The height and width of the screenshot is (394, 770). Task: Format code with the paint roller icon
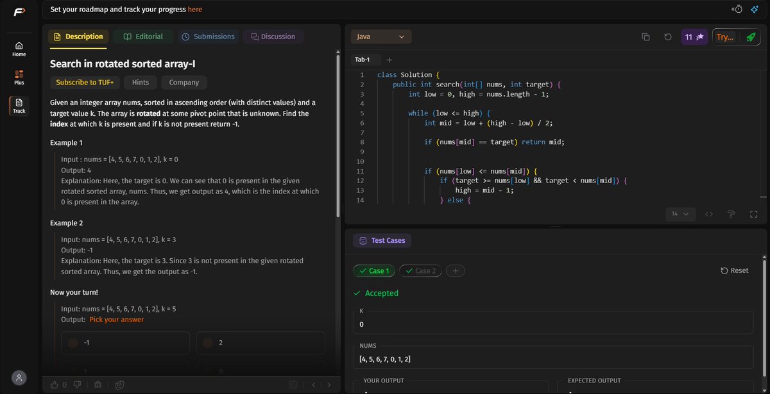(x=731, y=214)
